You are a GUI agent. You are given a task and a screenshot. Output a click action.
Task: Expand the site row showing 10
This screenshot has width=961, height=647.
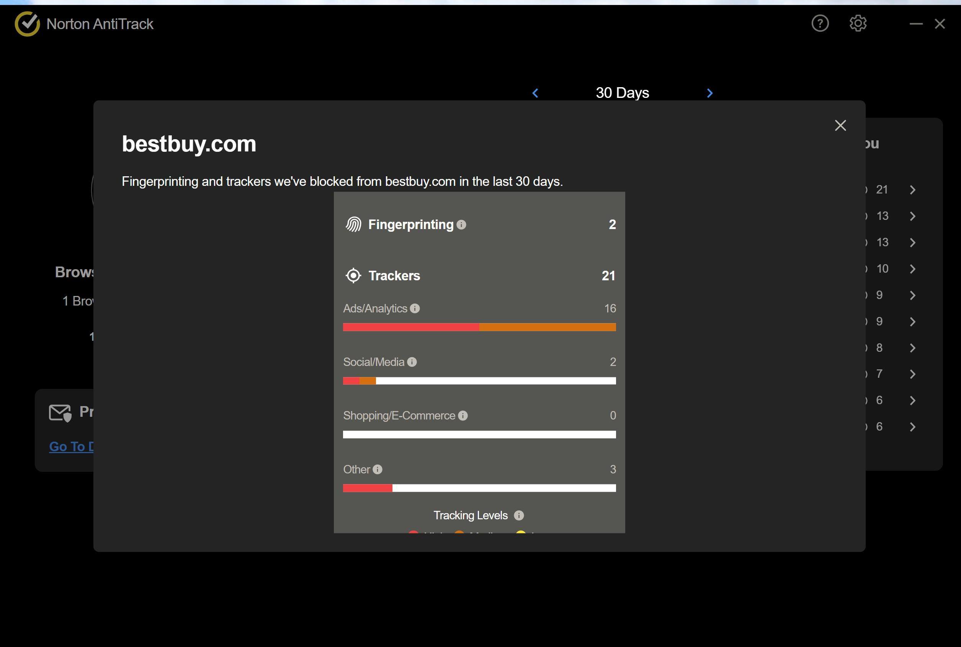tap(913, 269)
